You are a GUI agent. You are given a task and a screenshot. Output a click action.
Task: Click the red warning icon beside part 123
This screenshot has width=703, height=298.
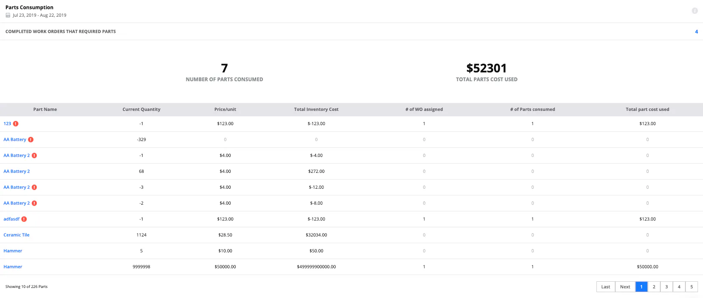click(16, 123)
